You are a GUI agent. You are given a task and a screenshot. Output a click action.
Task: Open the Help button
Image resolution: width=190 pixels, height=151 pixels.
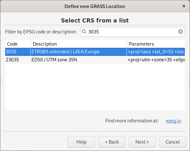tap(81, 142)
